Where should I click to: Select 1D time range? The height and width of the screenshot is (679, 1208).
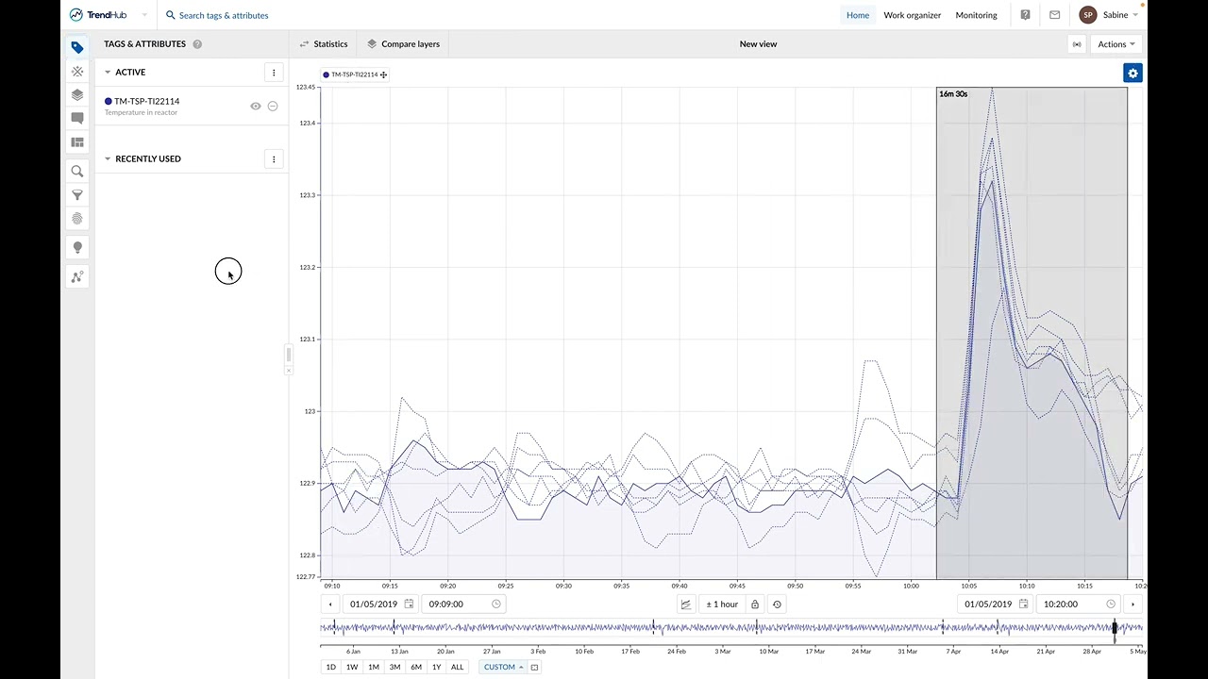coord(331,667)
